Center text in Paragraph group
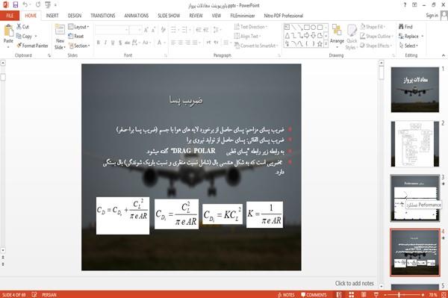 coord(180,43)
